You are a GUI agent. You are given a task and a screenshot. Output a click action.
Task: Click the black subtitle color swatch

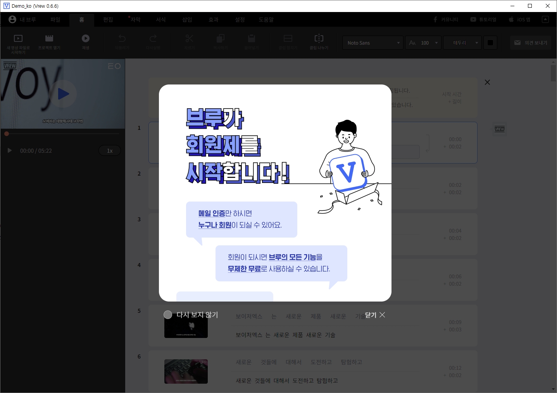(x=490, y=43)
